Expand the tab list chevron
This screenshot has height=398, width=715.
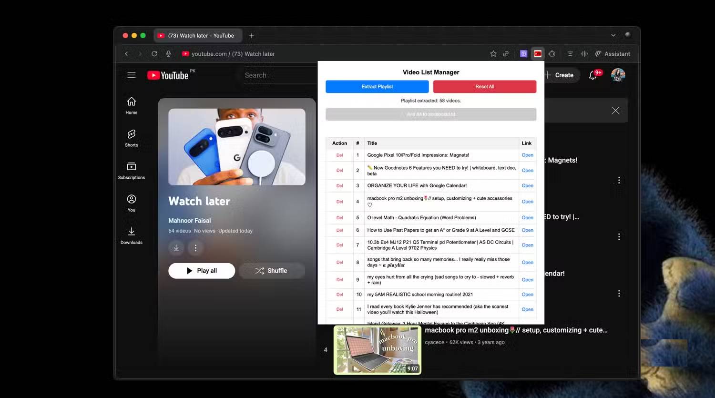(613, 35)
